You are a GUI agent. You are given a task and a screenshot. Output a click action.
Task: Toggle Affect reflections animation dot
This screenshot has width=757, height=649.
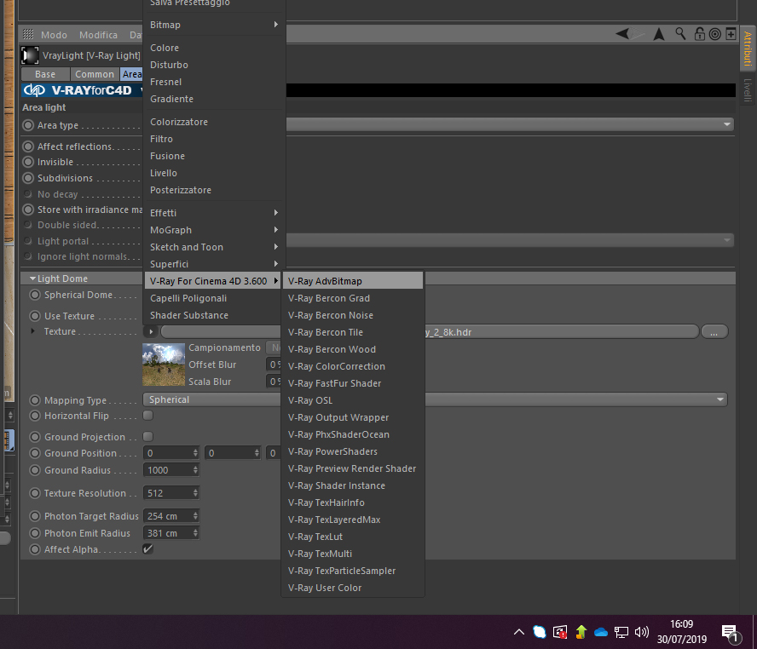coord(28,146)
